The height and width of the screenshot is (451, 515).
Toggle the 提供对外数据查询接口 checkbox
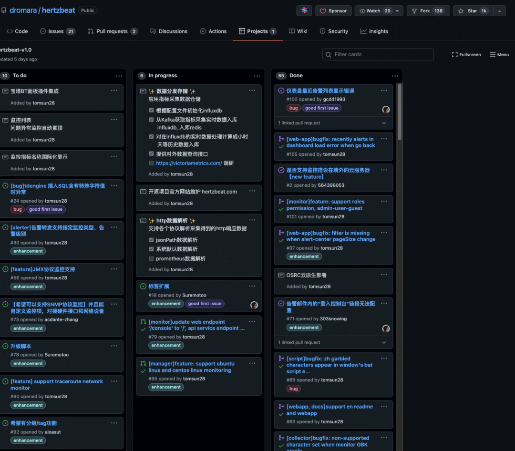click(x=152, y=154)
